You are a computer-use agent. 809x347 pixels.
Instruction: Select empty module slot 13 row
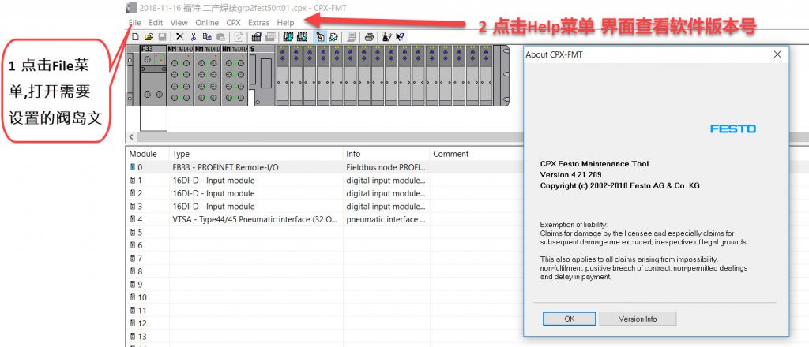pyautogui.click(x=325, y=336)
